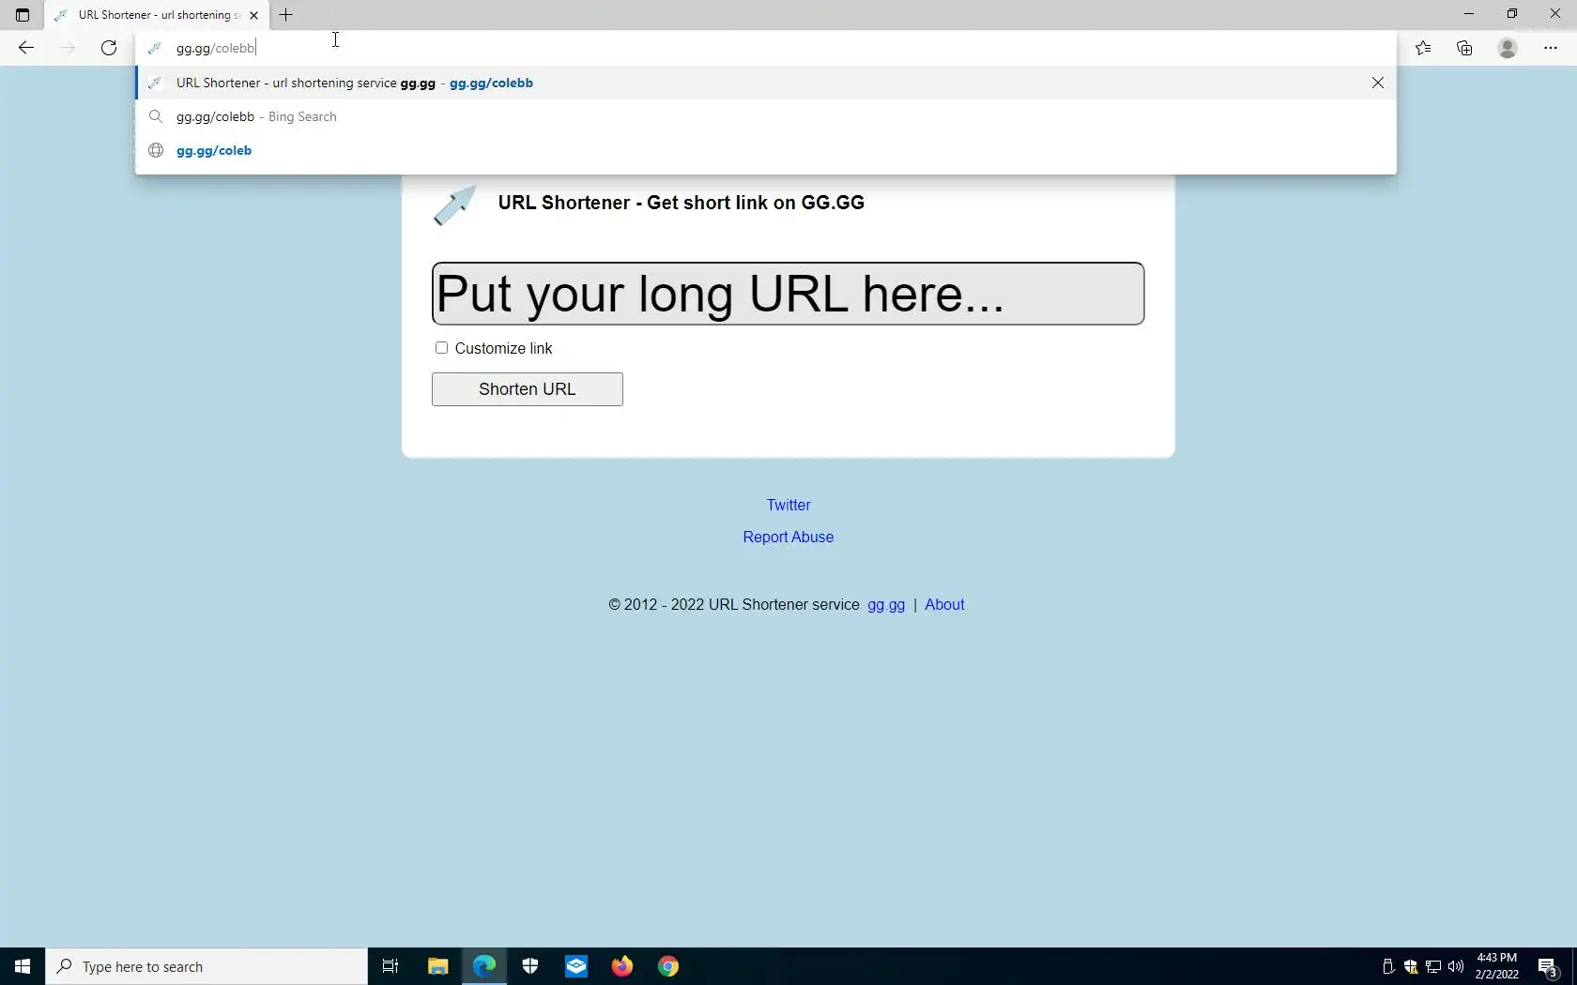
Task: Launch Google Chrome from the taskbar
Action: tap(668, 966)
